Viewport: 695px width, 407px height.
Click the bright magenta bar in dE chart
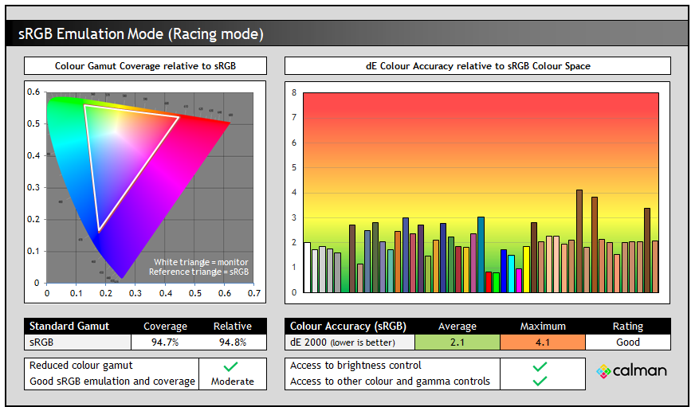click(x=519, y=280)
